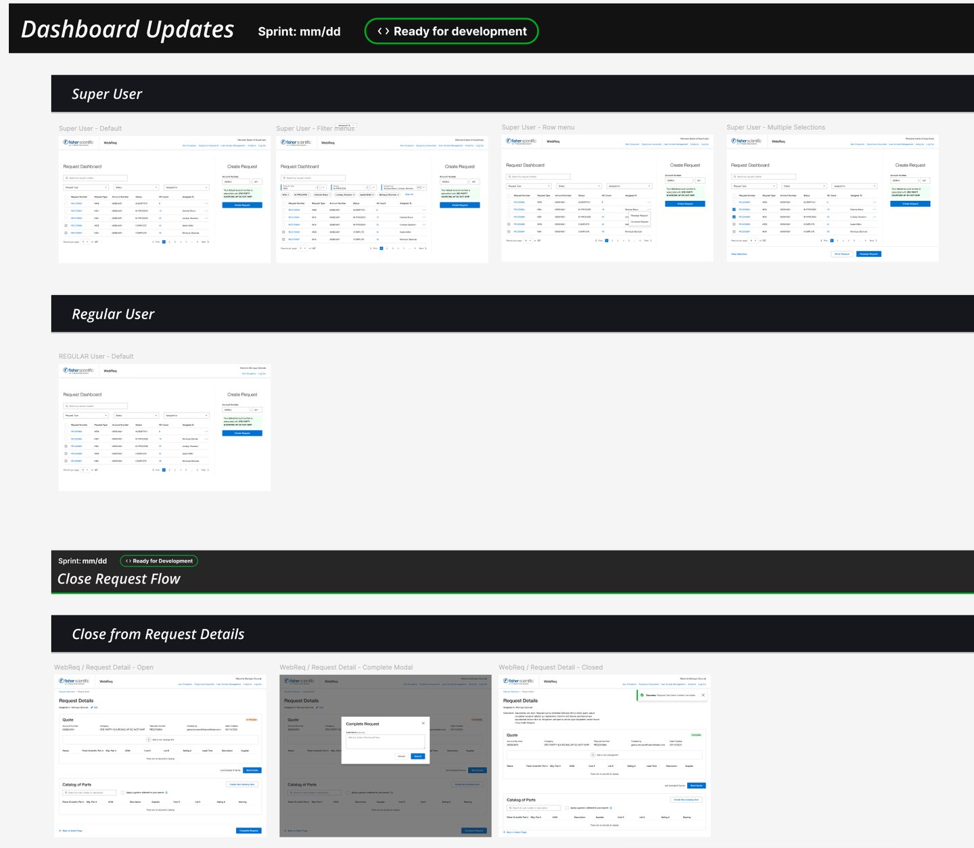Click the plus icon to add a new catalog item

(x=149, y=740)
